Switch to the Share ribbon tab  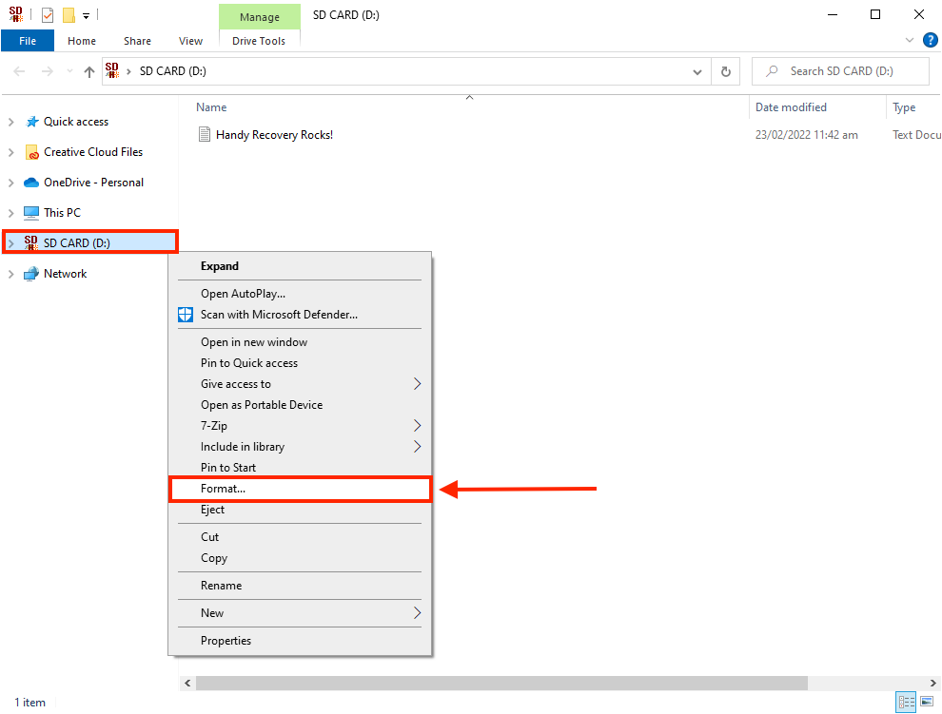138,41
